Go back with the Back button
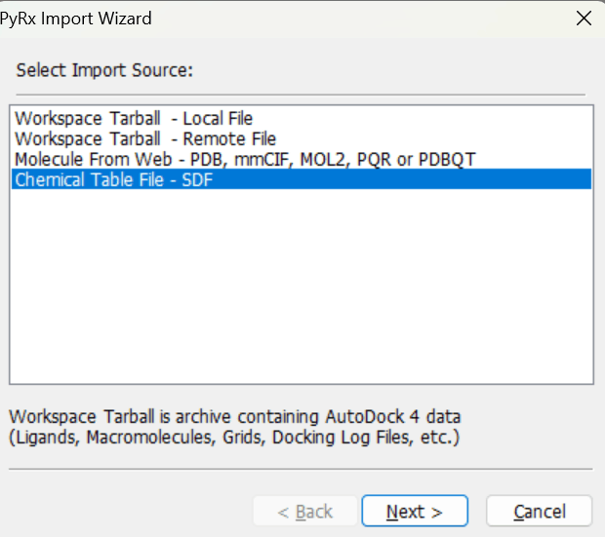Viewport: 605px width, 537px height. point(305,511)
